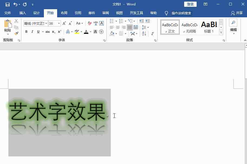Click the Sort A-Z icon
This screenshot has height=164, width=247.
(144, 34)
